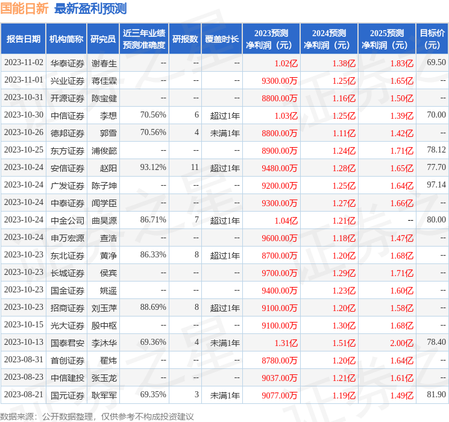Image resolution: width=449 pixels, height=422 pixels.
Task: Click the 研究员 column header
Action: click(103, 39)
